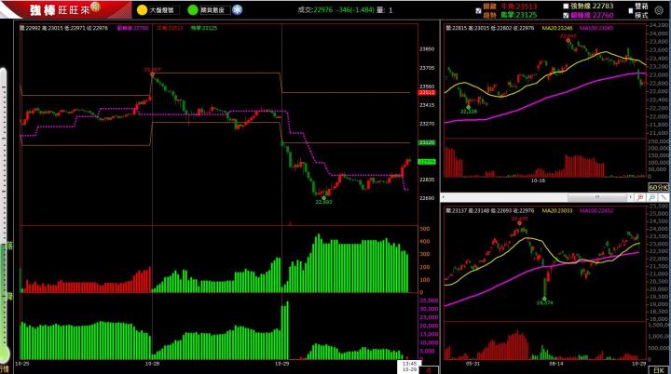This screenshot has width=671, height=374.
Task: Toggle the 關鍵 趨勢 checkbox
Action: pyautogui.click(x=479, y=10)
